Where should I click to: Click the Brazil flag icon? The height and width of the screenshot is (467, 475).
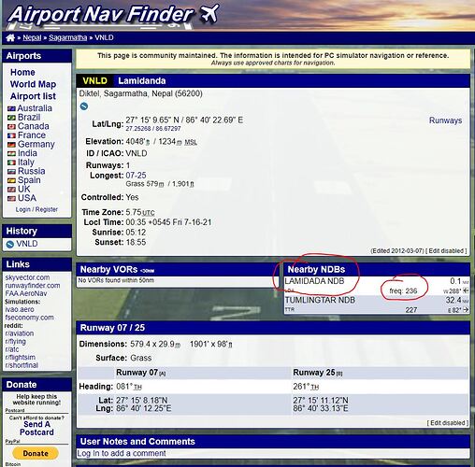11,118
